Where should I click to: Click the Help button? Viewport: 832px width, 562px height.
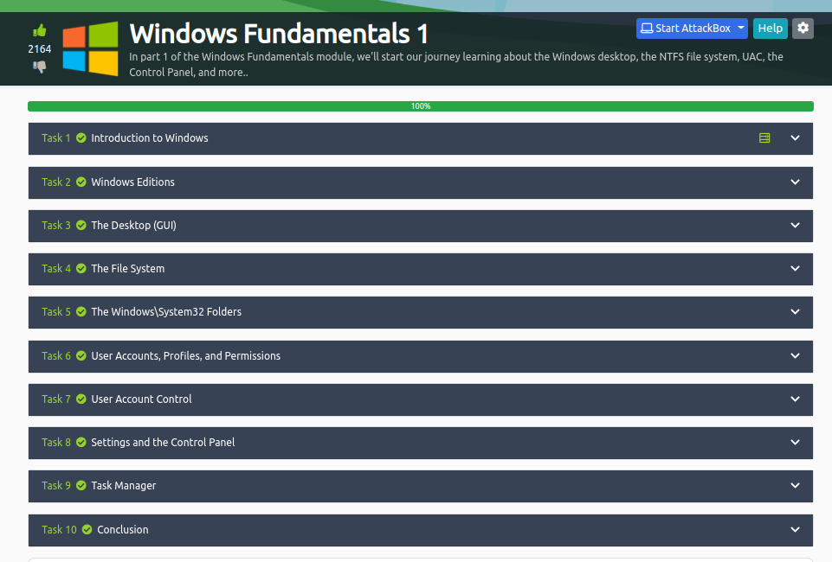pyautogui.click(x=770, y=28)
